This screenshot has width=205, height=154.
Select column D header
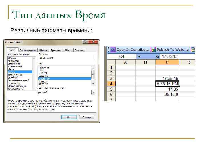(x=187, y=62)
